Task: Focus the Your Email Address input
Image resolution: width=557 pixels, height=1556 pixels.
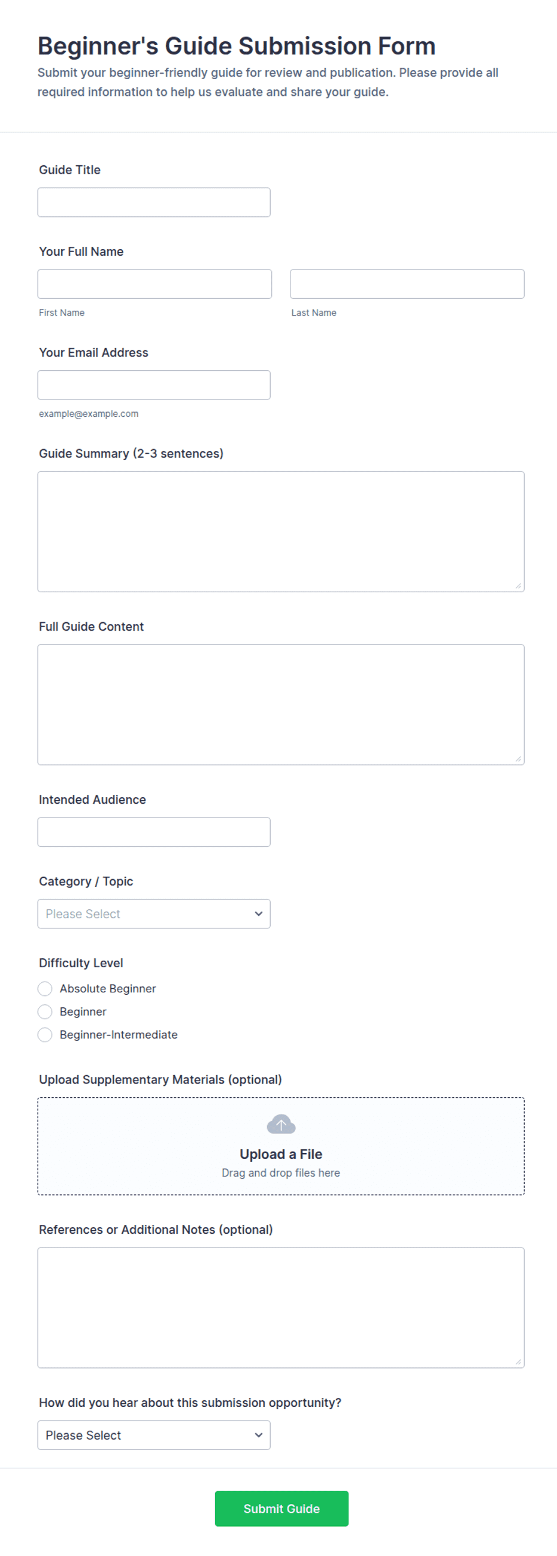Action: point(154,385)
